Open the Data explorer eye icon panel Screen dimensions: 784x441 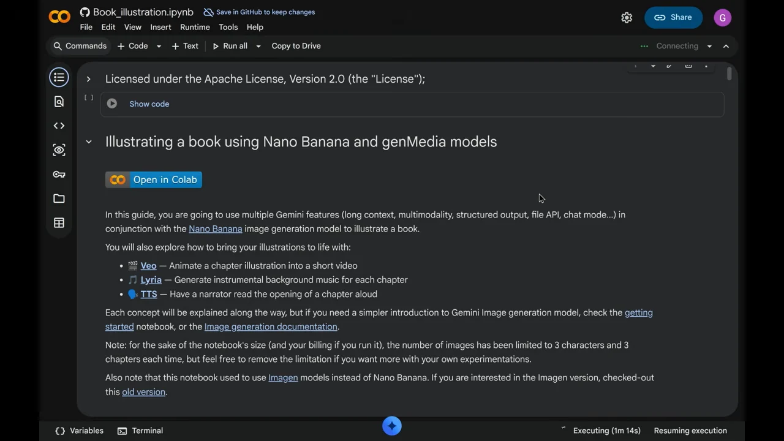(x=59, y=150)
